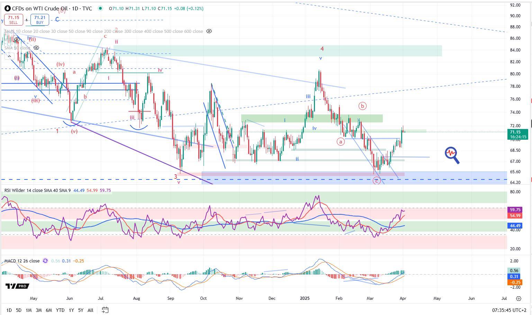Click the 2025 time axis label
Viewport: 532px width, 315px height.
point(305,298)
